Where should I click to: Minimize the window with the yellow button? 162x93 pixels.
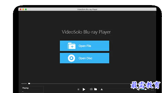point(23,9)
